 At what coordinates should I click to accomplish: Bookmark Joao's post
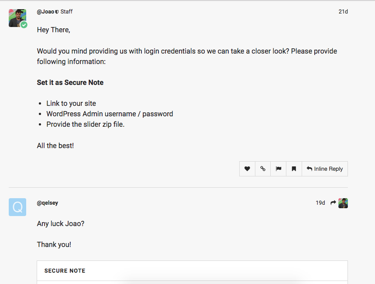(294, 169)
